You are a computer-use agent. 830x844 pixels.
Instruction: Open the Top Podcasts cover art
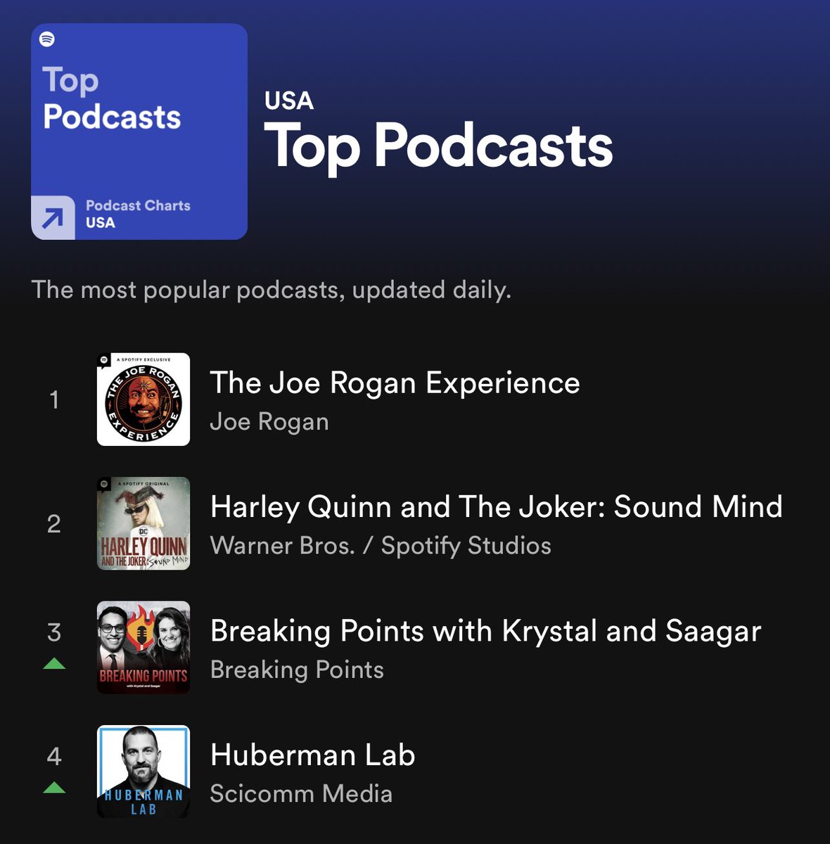[139, 132]
